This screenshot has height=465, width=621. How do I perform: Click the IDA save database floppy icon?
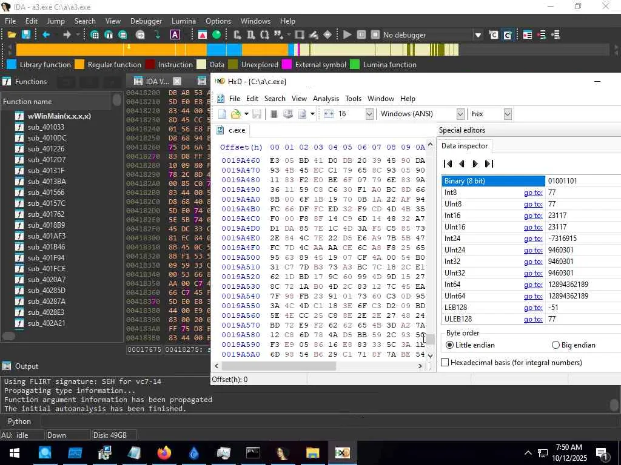coord(26,35)
